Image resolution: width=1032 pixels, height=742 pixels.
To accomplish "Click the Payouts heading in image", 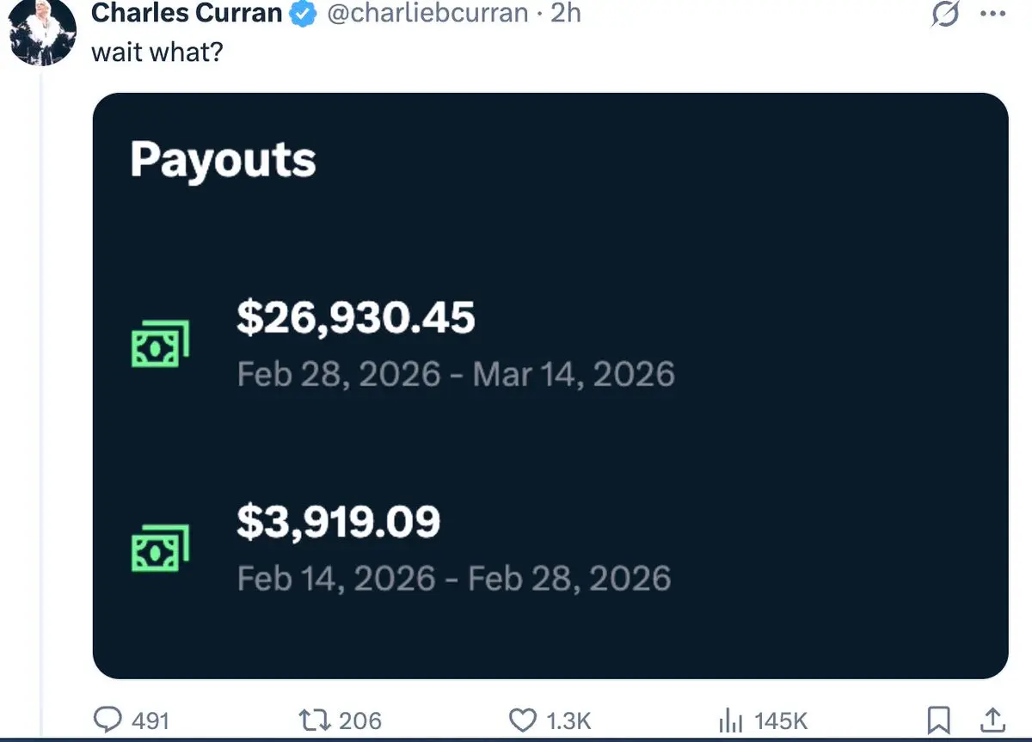I will [223, 161].
